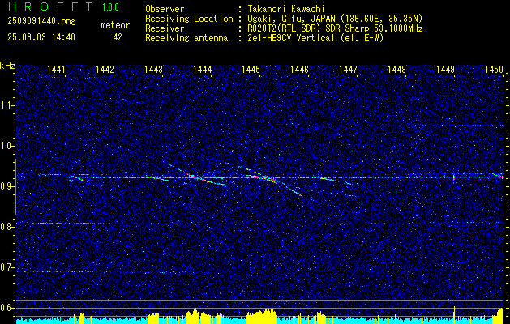Click the meteor count 42
Viewport: 510px width, 324px height.
[x=118, y=37]
